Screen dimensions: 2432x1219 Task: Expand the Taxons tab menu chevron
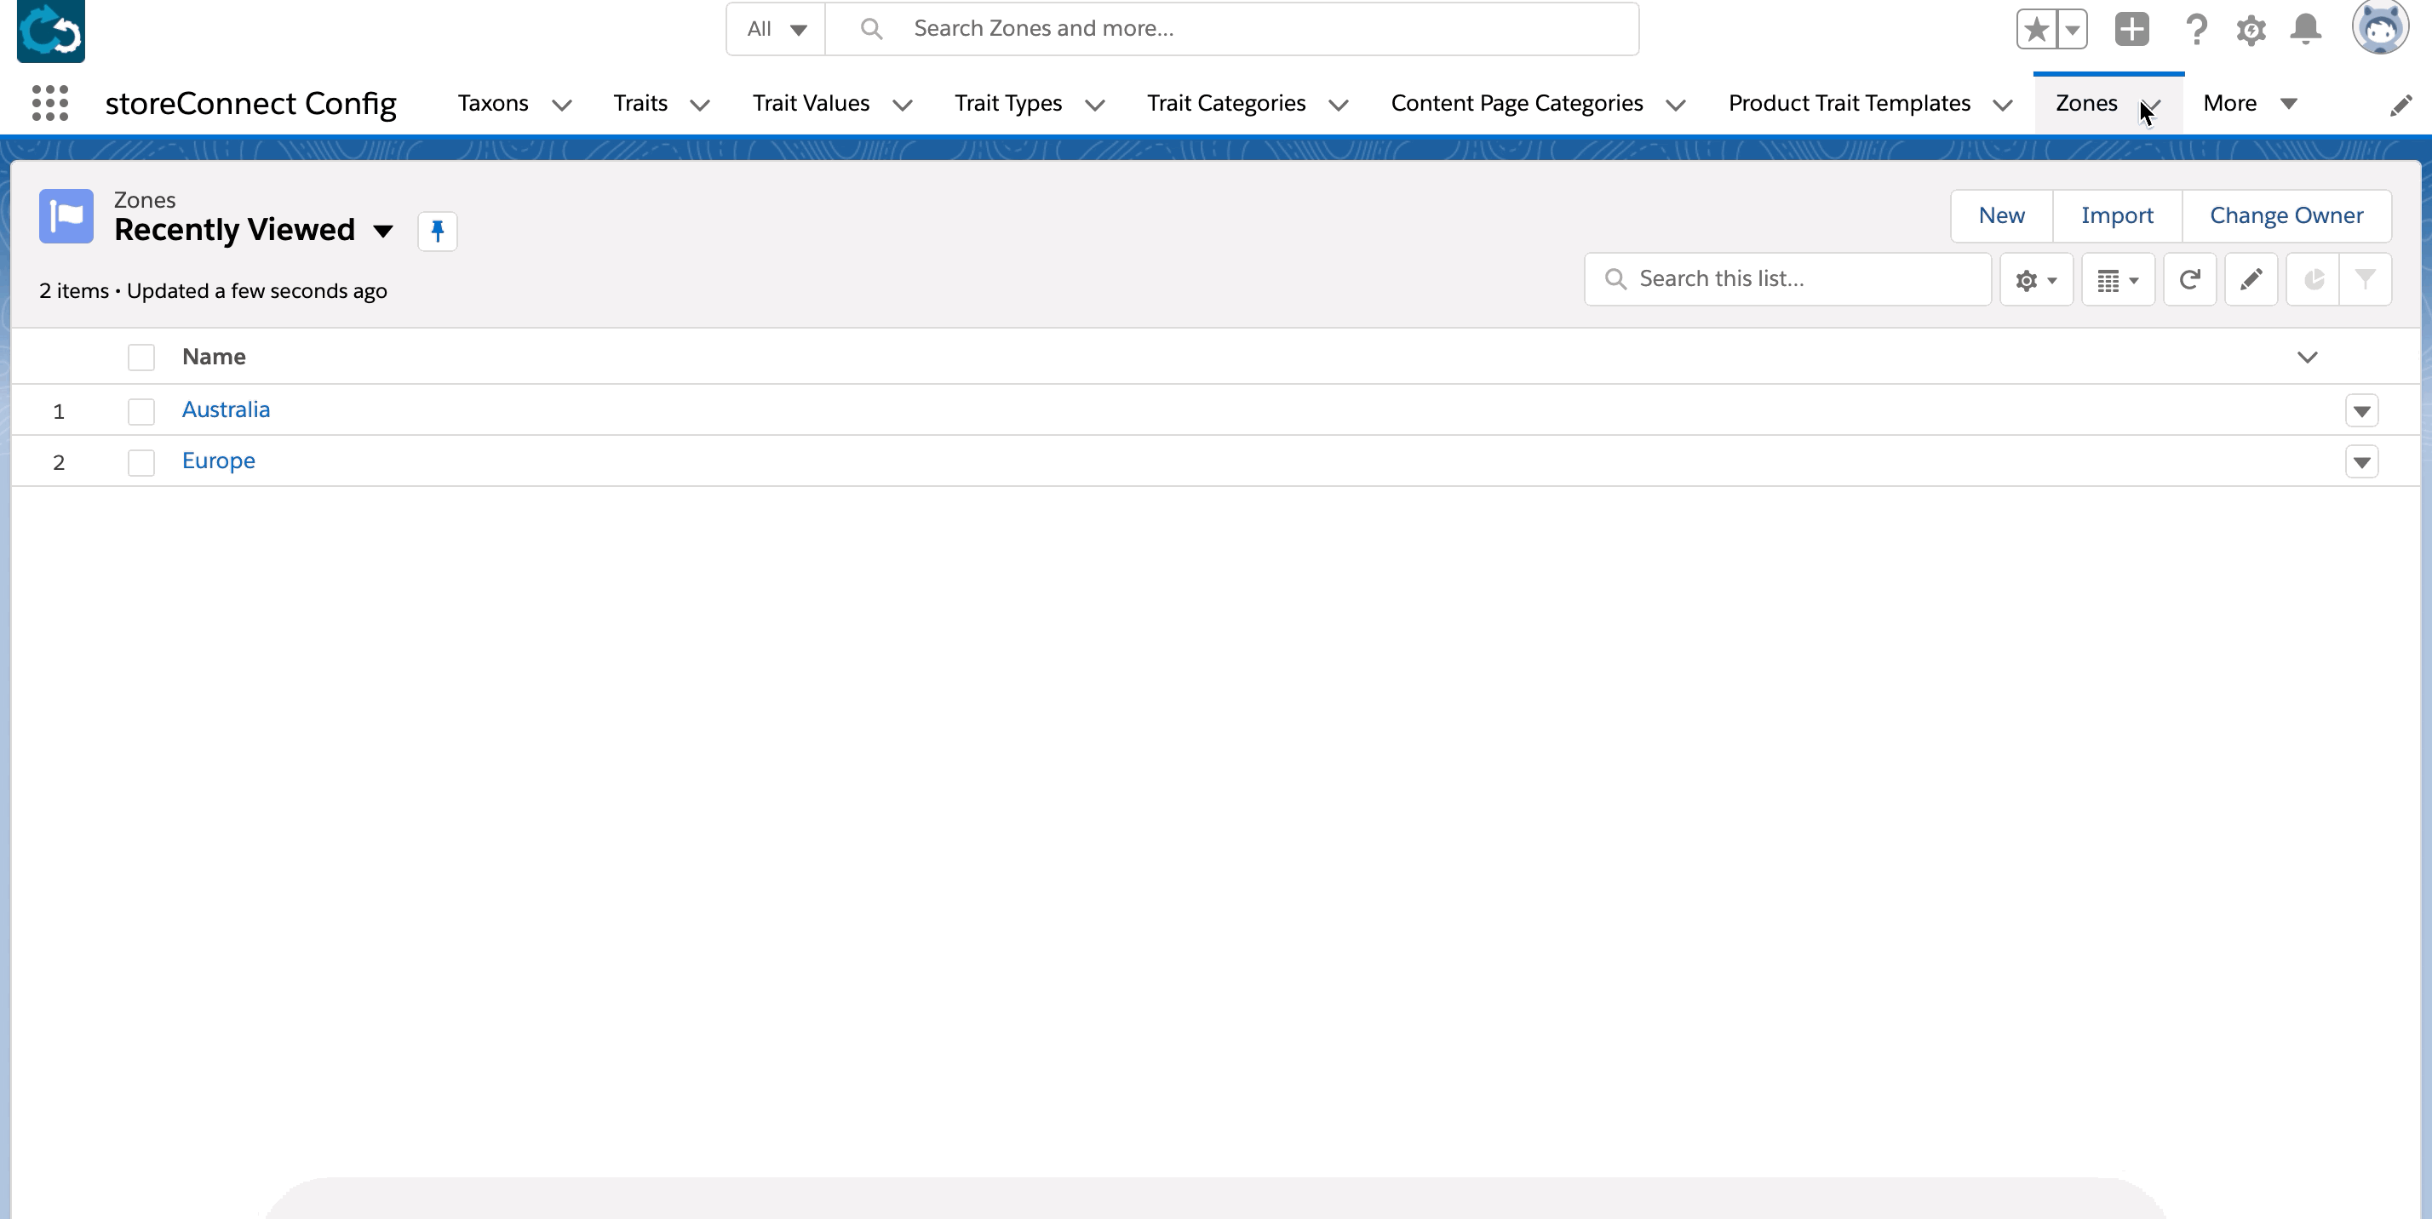point(562,105)
